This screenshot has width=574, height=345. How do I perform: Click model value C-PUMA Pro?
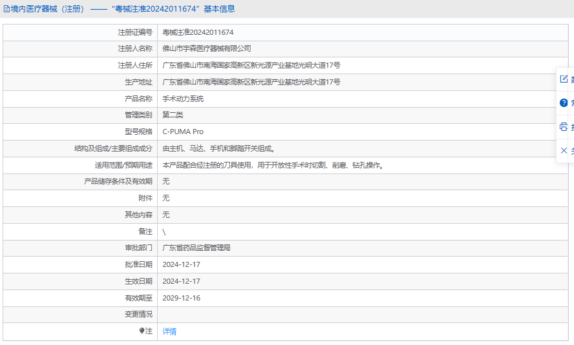coord(183,132)
